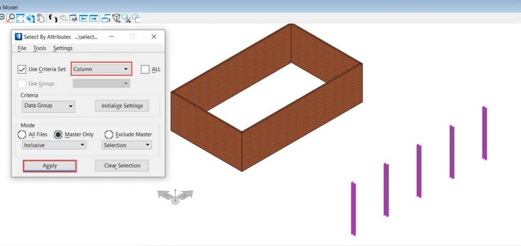Open the File menu in dialog
The height and width of the screenshot is (246, 521).
pyautogui.click(x=22, y=48)
